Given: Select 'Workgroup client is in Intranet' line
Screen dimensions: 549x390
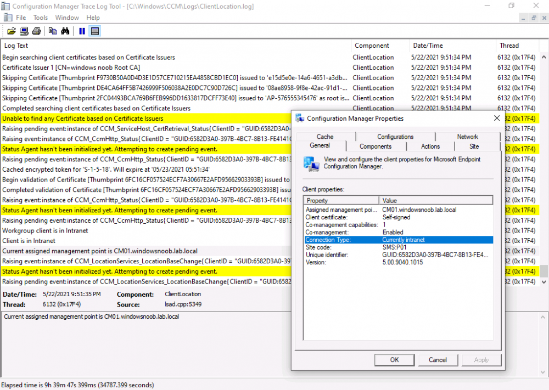Looking at the screenshot, I should coord(147,230).
